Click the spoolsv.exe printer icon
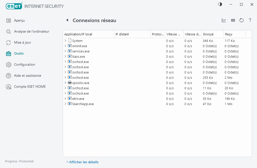This screenshot has height=168, width=257. tap(70, 83)
